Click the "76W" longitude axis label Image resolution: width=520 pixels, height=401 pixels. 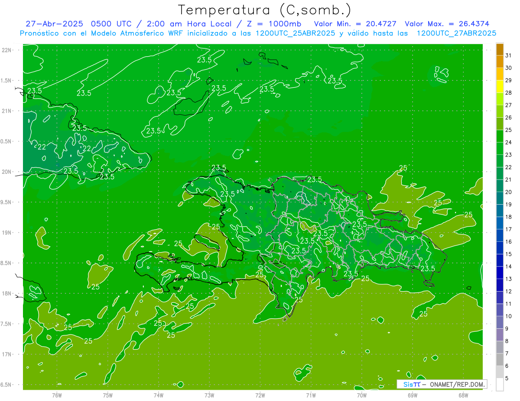(x=57, y=395)
